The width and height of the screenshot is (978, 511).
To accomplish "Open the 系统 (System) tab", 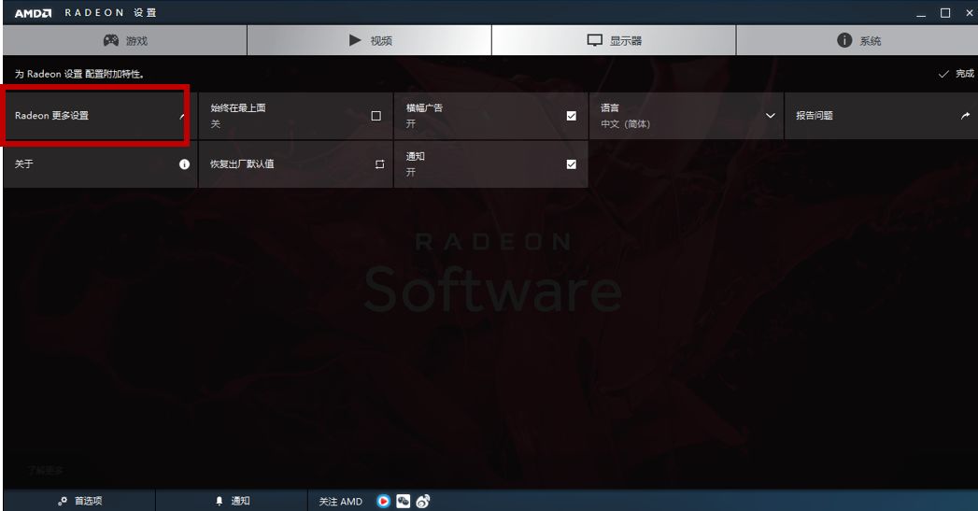I will pos(857,40).
